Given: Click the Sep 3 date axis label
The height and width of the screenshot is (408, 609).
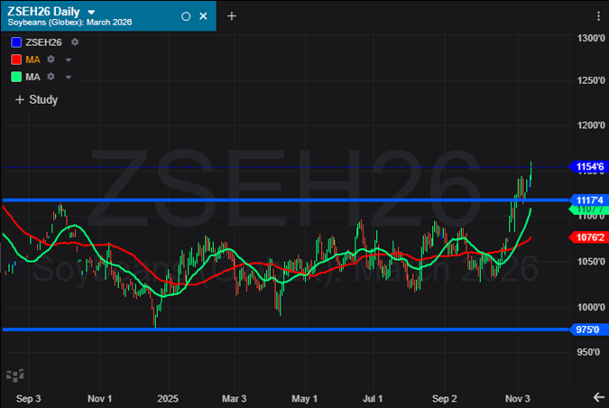Looking at the screenshot, I should click(x=28, y=399).
